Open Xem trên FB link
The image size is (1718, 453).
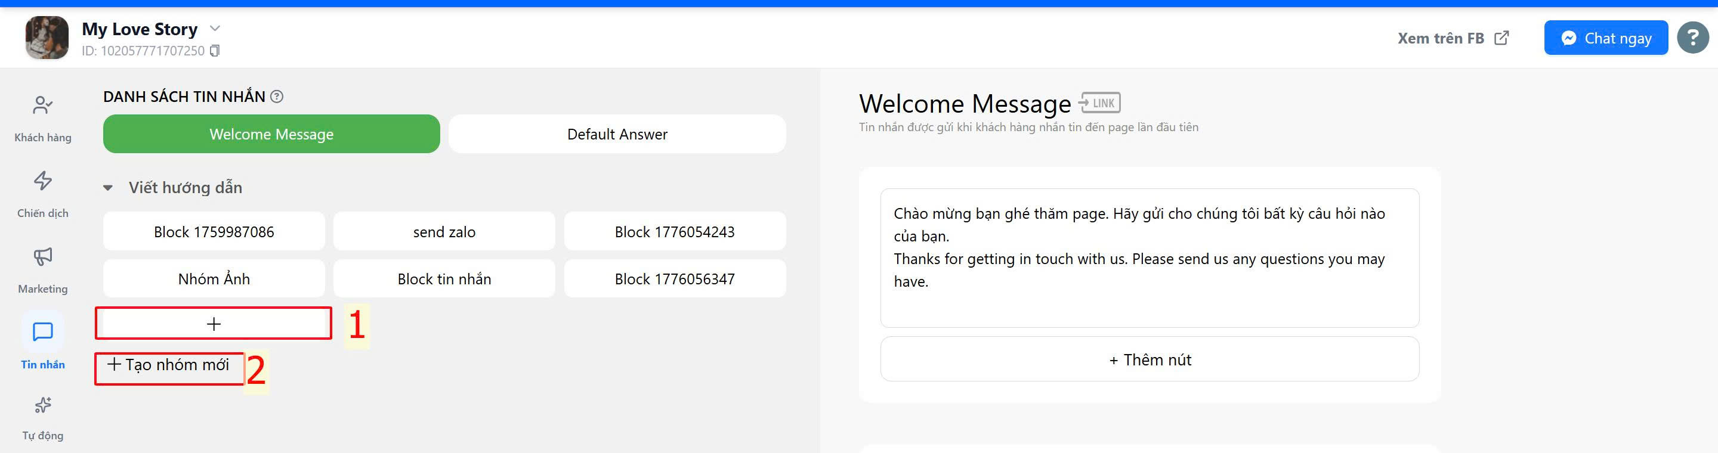tap(1453, 38)
